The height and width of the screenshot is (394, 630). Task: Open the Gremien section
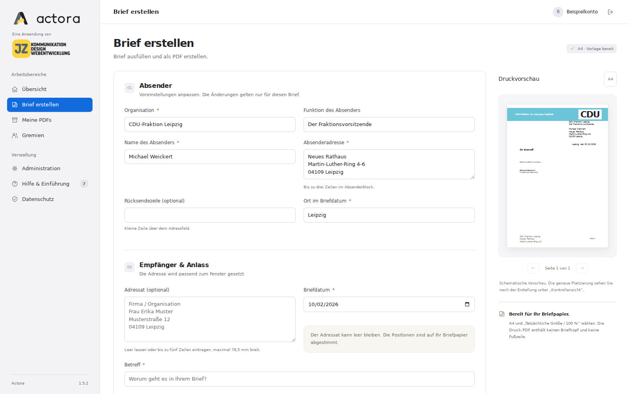pos(50,136)
